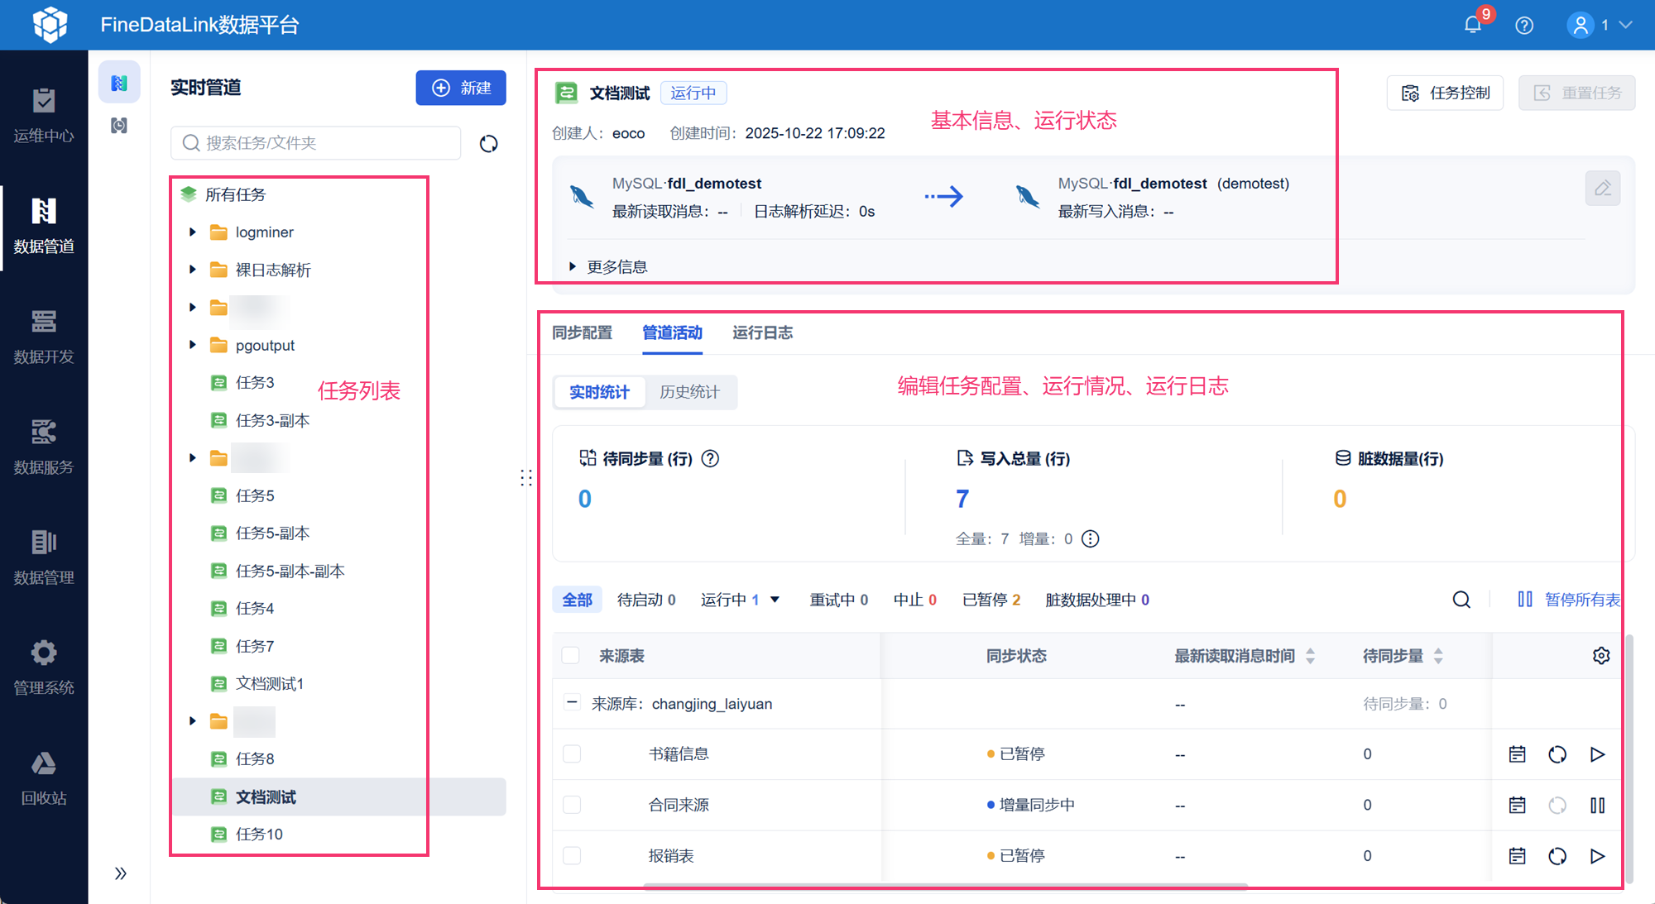Refresh the task list

pos(489,144)
